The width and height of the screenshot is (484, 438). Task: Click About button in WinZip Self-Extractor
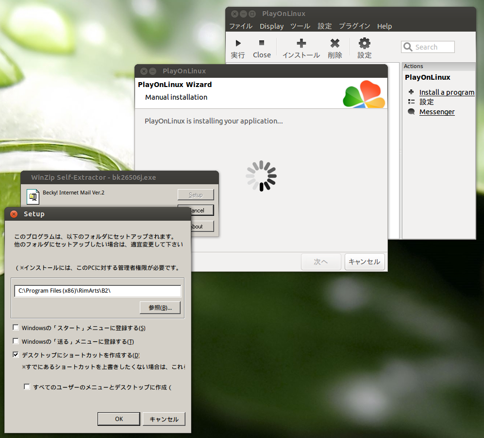click(202, 227)
